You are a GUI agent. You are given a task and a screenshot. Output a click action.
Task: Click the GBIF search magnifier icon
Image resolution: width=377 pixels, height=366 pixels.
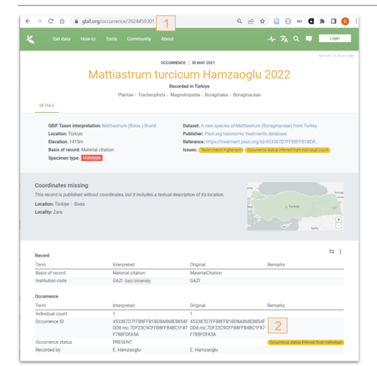[x=296, y=39]
